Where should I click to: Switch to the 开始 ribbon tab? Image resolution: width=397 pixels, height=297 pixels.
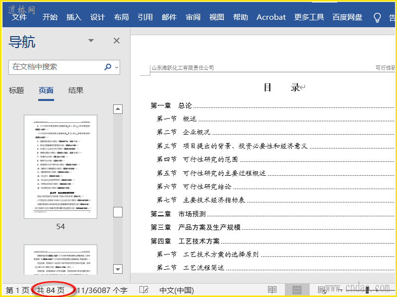tap(50, 17)
